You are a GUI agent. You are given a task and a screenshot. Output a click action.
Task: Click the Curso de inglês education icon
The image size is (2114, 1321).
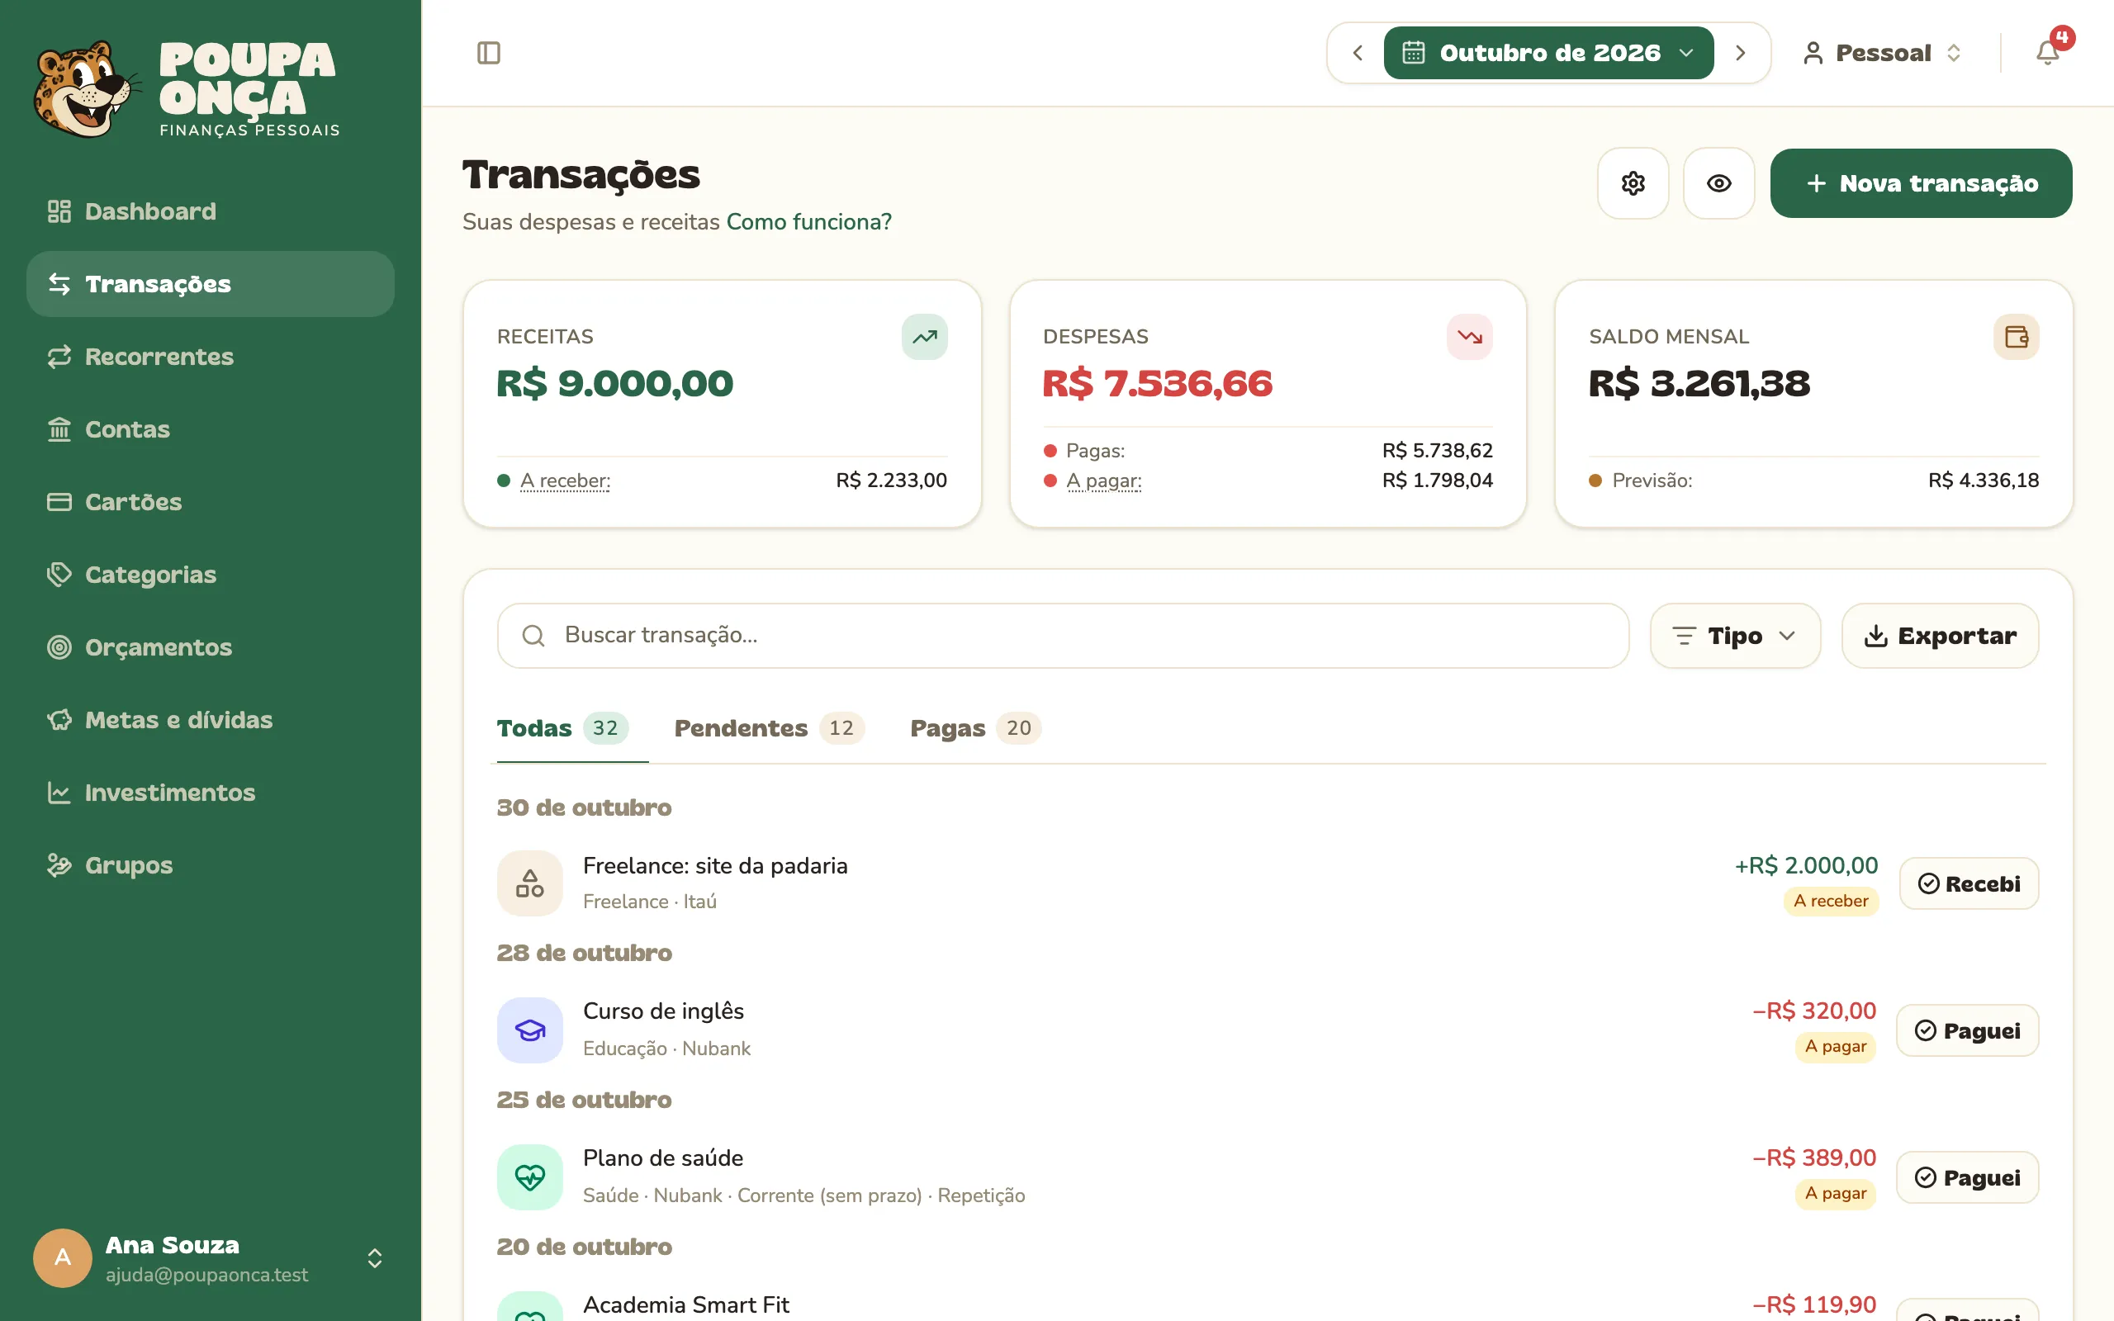point(529,1030)
